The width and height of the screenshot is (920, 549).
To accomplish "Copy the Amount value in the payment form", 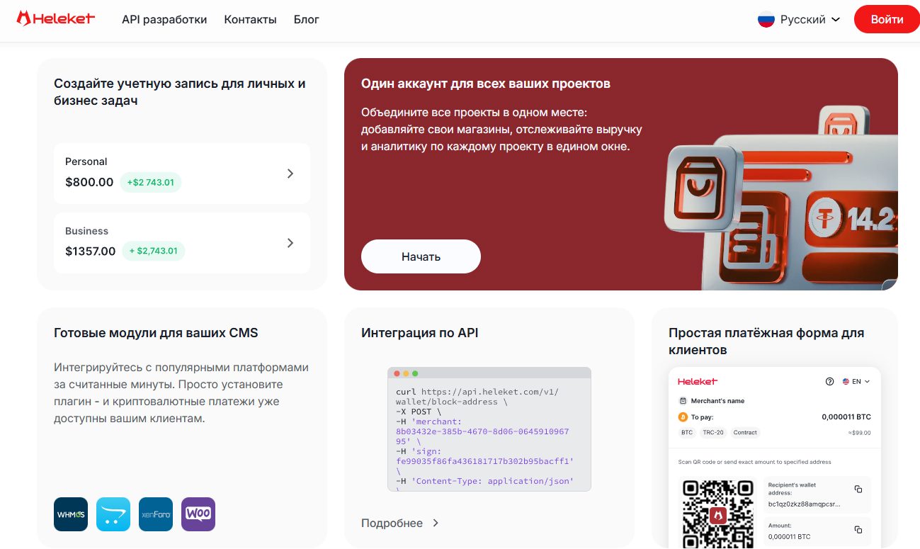I will (858, 530).
